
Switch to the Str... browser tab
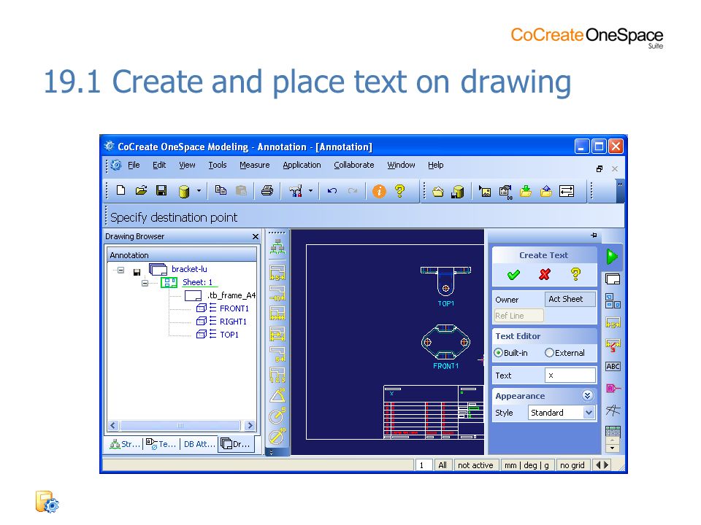125,444
